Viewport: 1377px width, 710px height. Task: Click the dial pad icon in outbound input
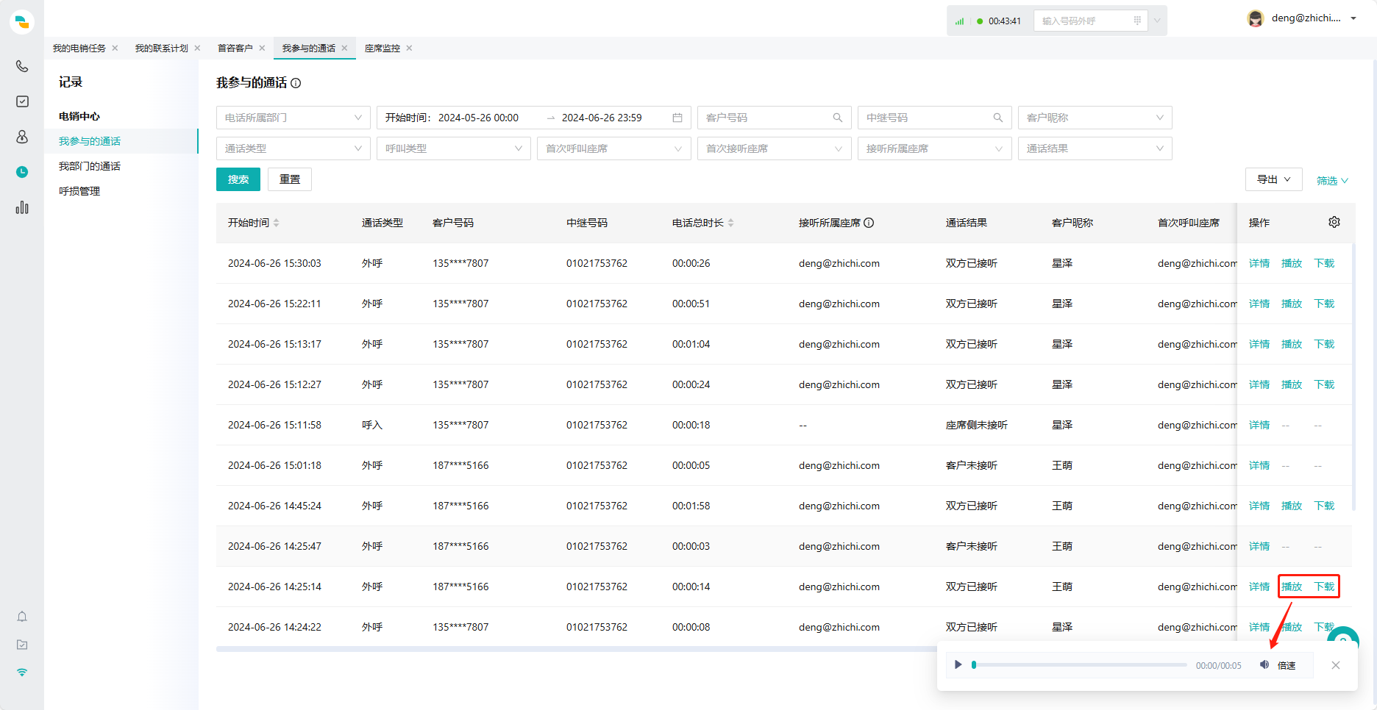(x=1137, y=21)
